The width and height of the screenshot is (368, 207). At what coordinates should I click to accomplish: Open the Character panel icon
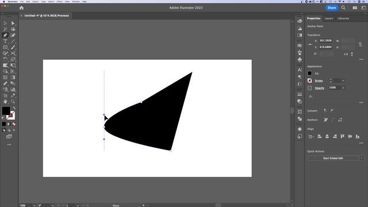(x=300, y=70)
